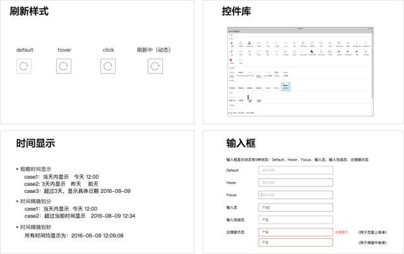
Task: Click the Hover state input field
Action: pos(295,182)
